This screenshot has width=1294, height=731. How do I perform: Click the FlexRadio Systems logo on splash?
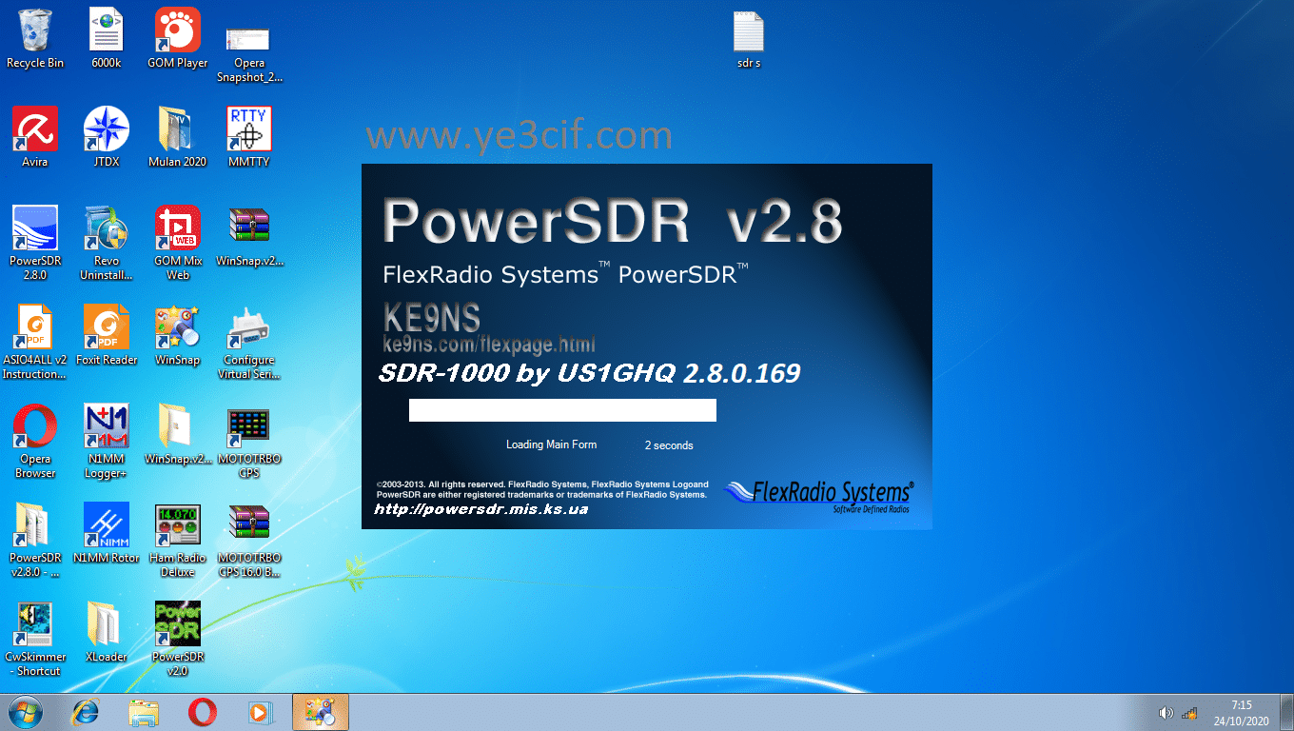pyautogui.click(x=818, y=495)
